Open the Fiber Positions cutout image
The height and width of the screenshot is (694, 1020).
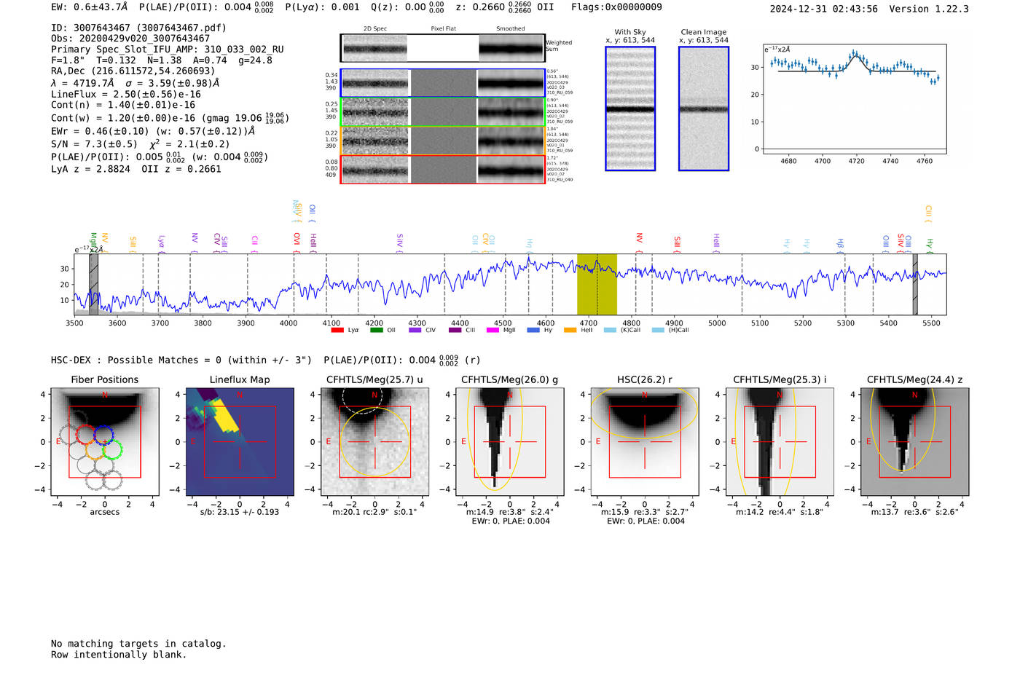click(x=105, y=441)
